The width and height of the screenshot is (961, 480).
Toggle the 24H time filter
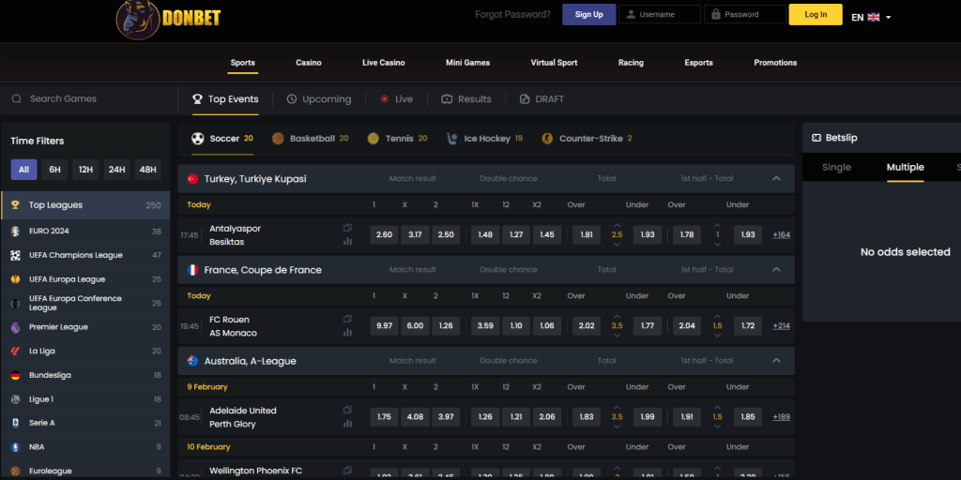116,170
